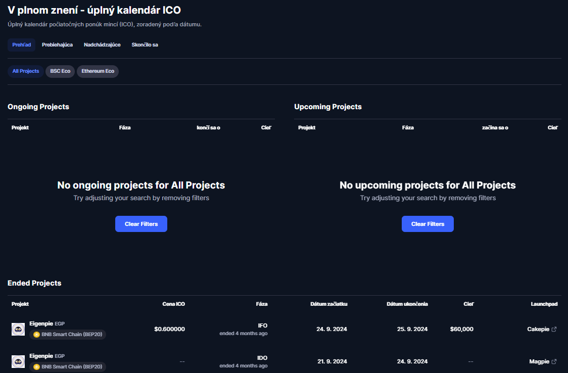Select the Skončilo sa tab

click(145, 45)
